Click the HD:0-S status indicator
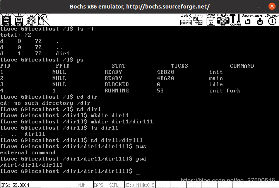 point(147,185)
